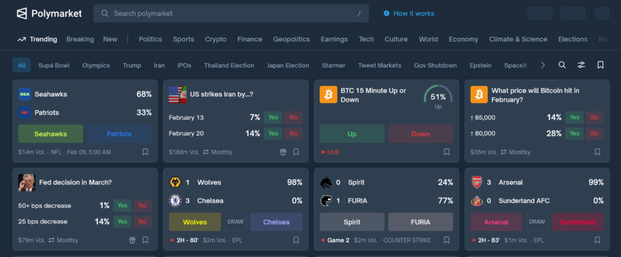Go to the Geopolitics category

pyautogui.click(x=292, y=39)
